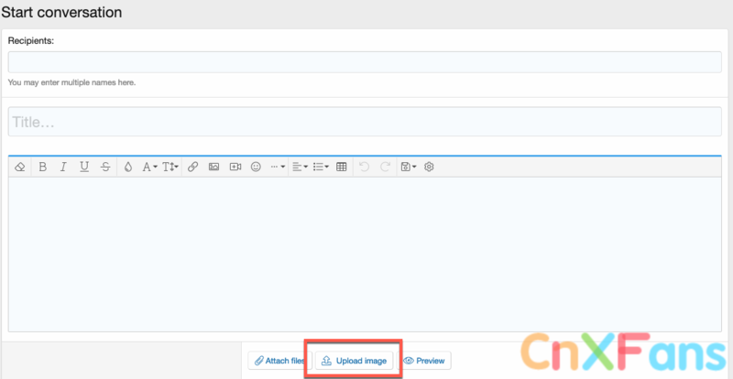This screenshot has width=733, height=379.
Task: Apply strikethrough to text
Action: [105, 167]
